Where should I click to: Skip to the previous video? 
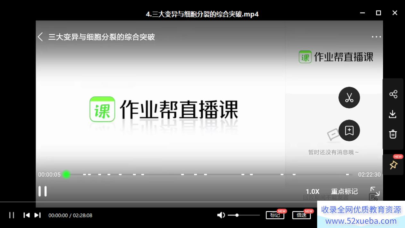[27, 215]
